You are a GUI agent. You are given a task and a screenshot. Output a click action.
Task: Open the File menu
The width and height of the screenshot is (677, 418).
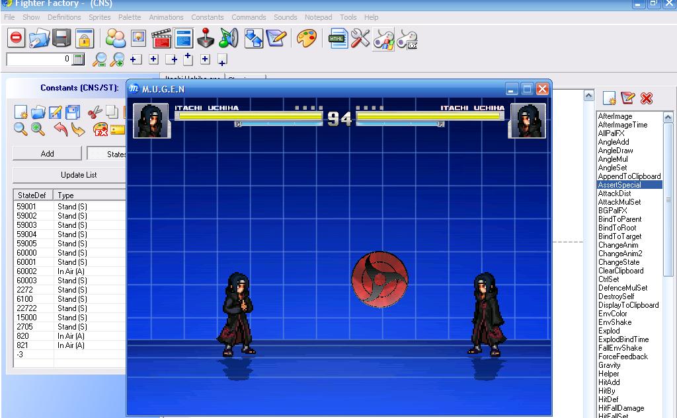pos(9,17)
